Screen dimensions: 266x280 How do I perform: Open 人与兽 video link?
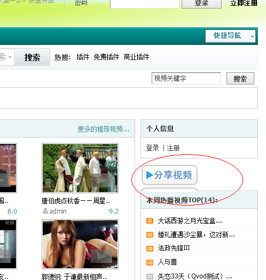click(167, 262)
